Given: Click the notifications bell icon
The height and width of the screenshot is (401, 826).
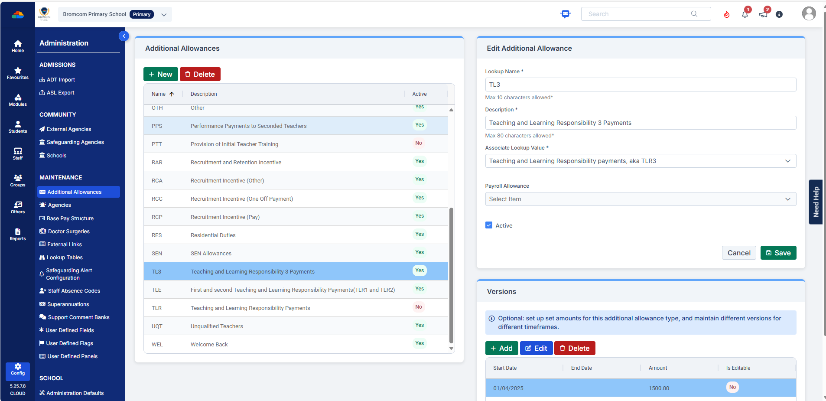Looking at the screenshot, I should click(745, 14).
